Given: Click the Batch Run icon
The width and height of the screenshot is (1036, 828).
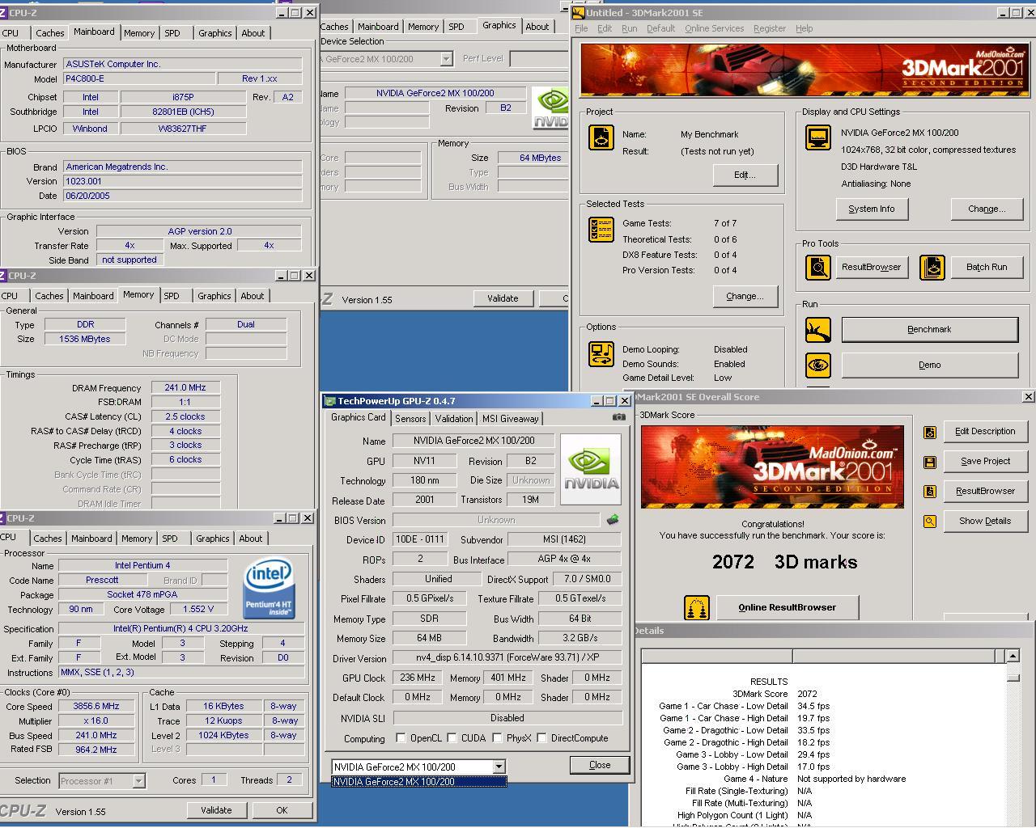Looking at the screenshot, I should (932, 268).
